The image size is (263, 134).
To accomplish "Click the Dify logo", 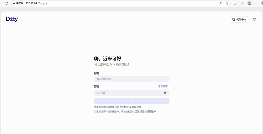I will [x=12, y=19].
